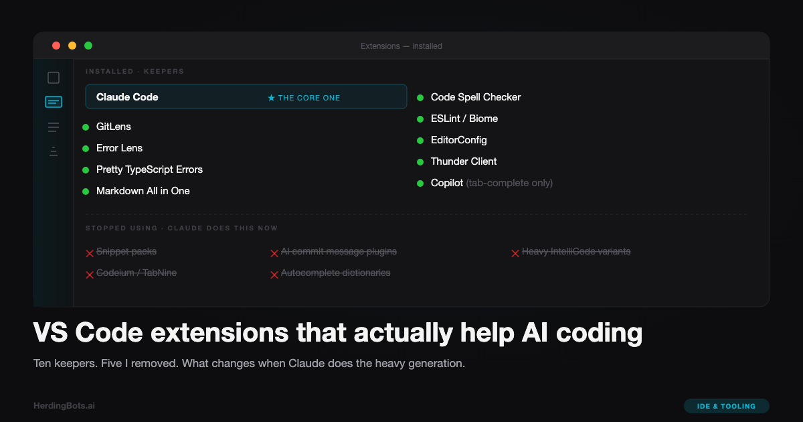Select the Error Lens extension
803x422 pixels.
[119, 148]
